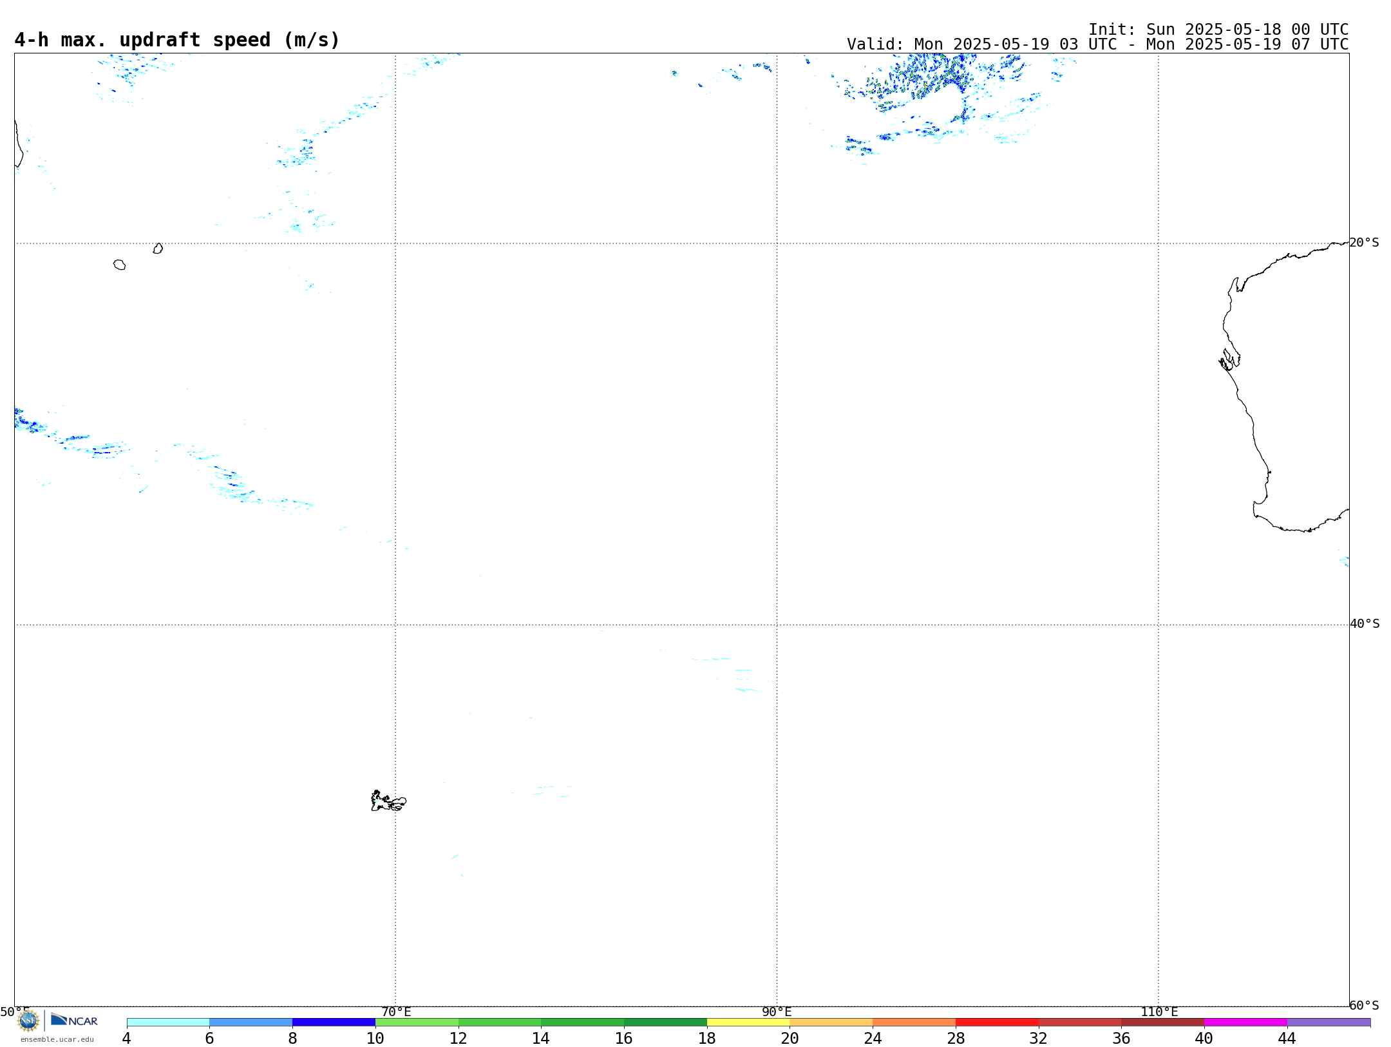This screenshot has width=1391, height=1047.
Task: Click the Kerguelen Islands outline near 70°E
Action: [388, 801]
